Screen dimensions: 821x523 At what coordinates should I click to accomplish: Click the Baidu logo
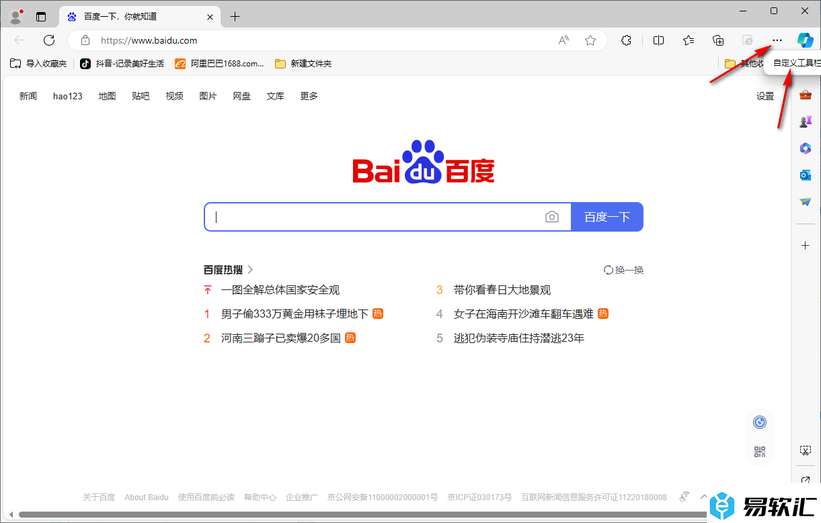(x=424, y=162)
